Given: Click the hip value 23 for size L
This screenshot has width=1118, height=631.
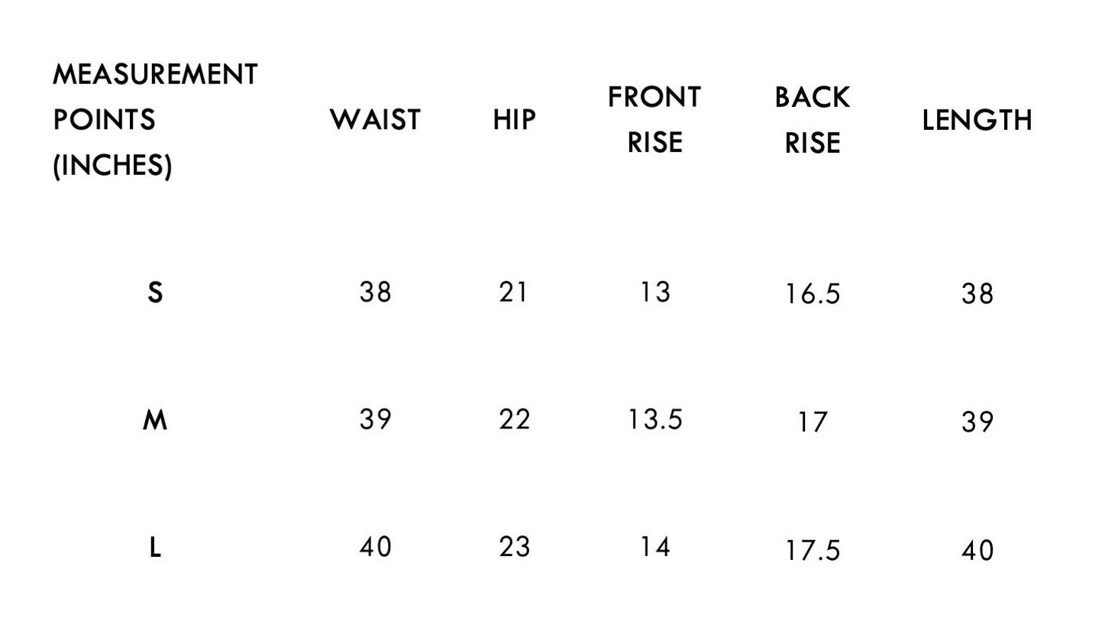Looking at the screenshot, I should pos(514,547).
